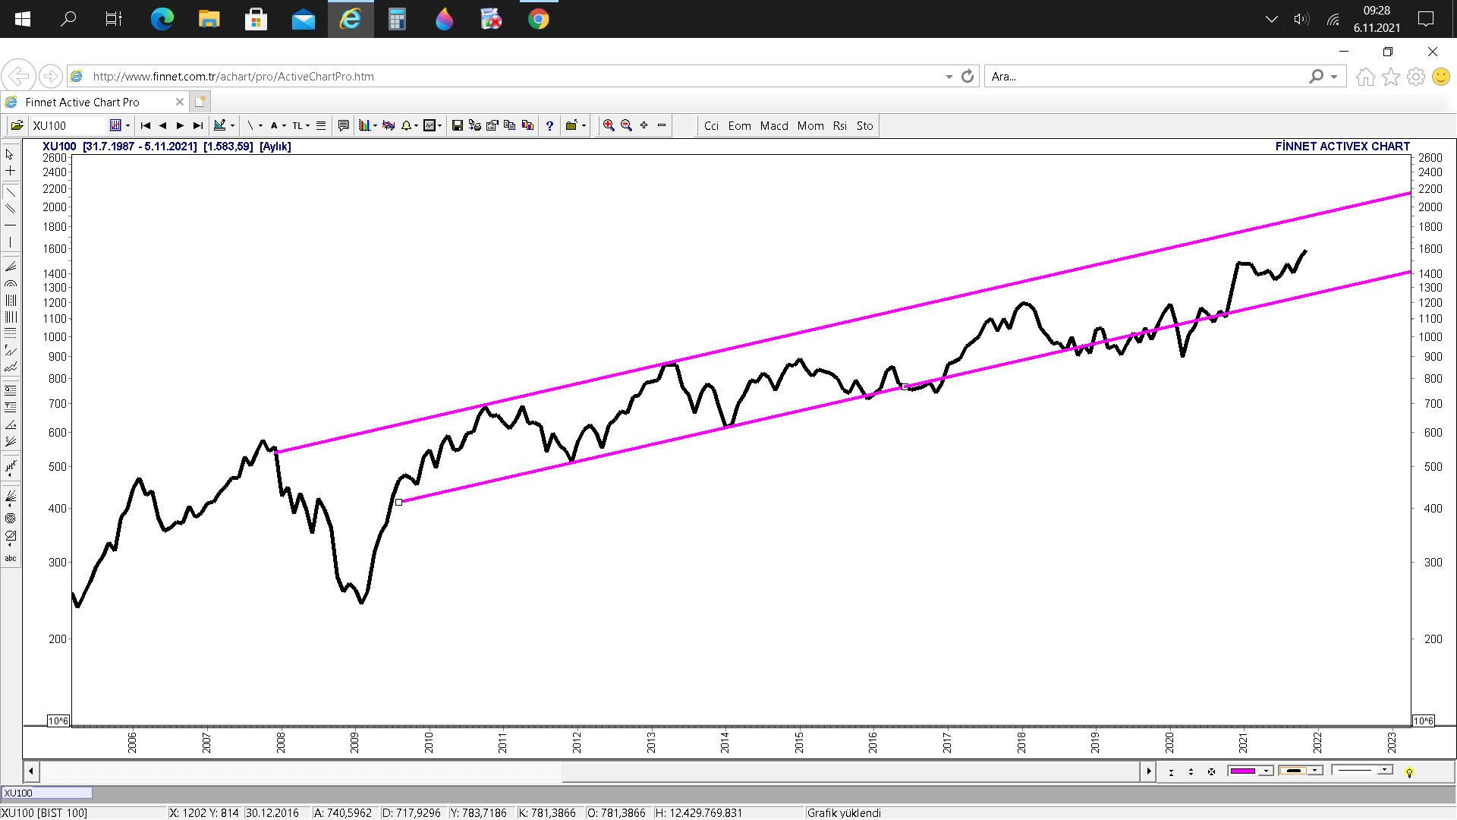Click the zoom out magnifier icon

click(x=626, y=125)
